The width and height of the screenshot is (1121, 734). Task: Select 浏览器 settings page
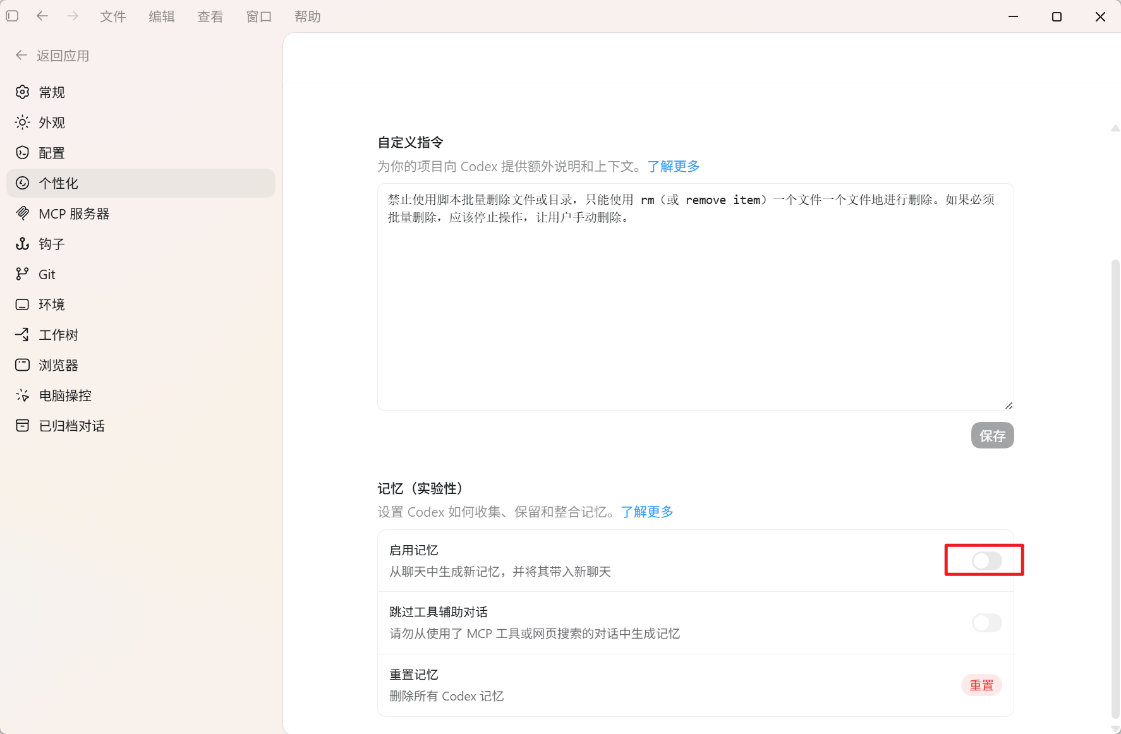[x=141, y=365]
